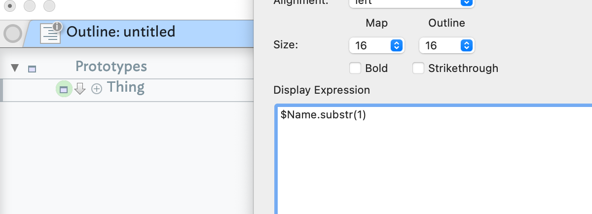The width and height of the screenshot is (592, 214).
Task: Click the Prototypes container note icon
Action: pyautogui.click(x=32, y=69)
